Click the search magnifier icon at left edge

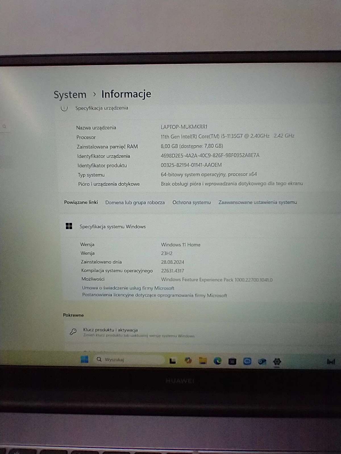coord(4,126)
